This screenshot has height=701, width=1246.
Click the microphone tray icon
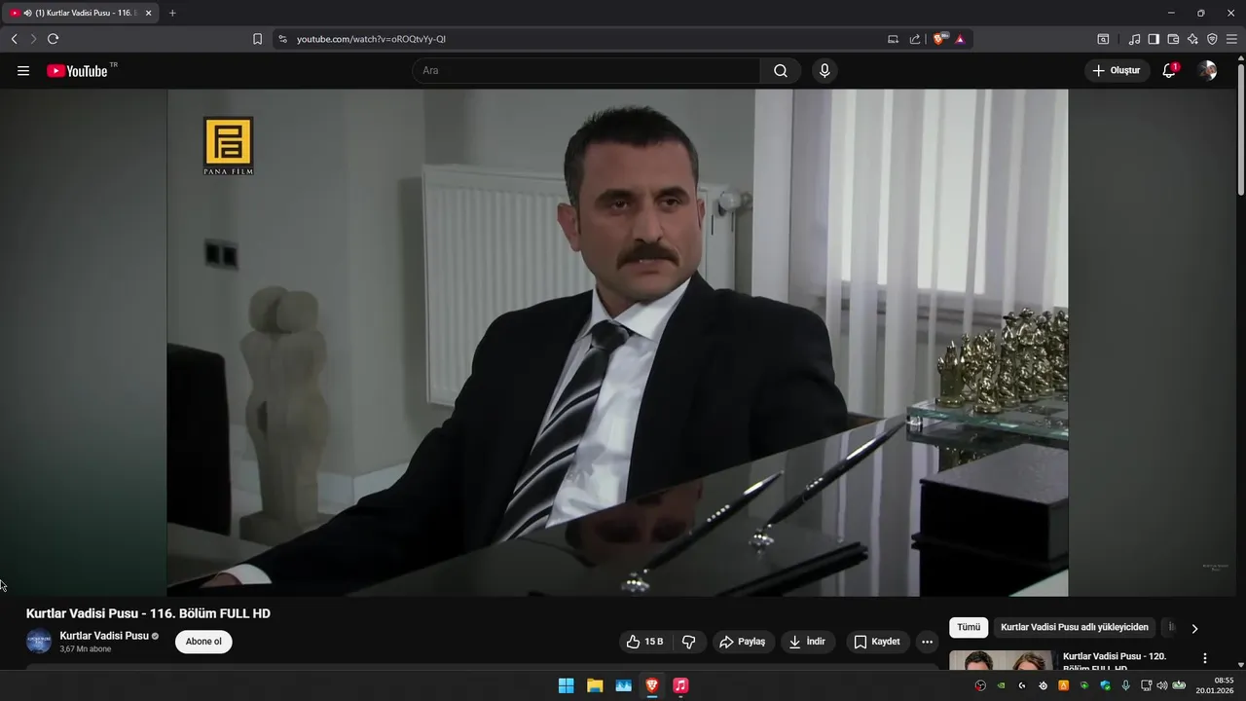1125,685
